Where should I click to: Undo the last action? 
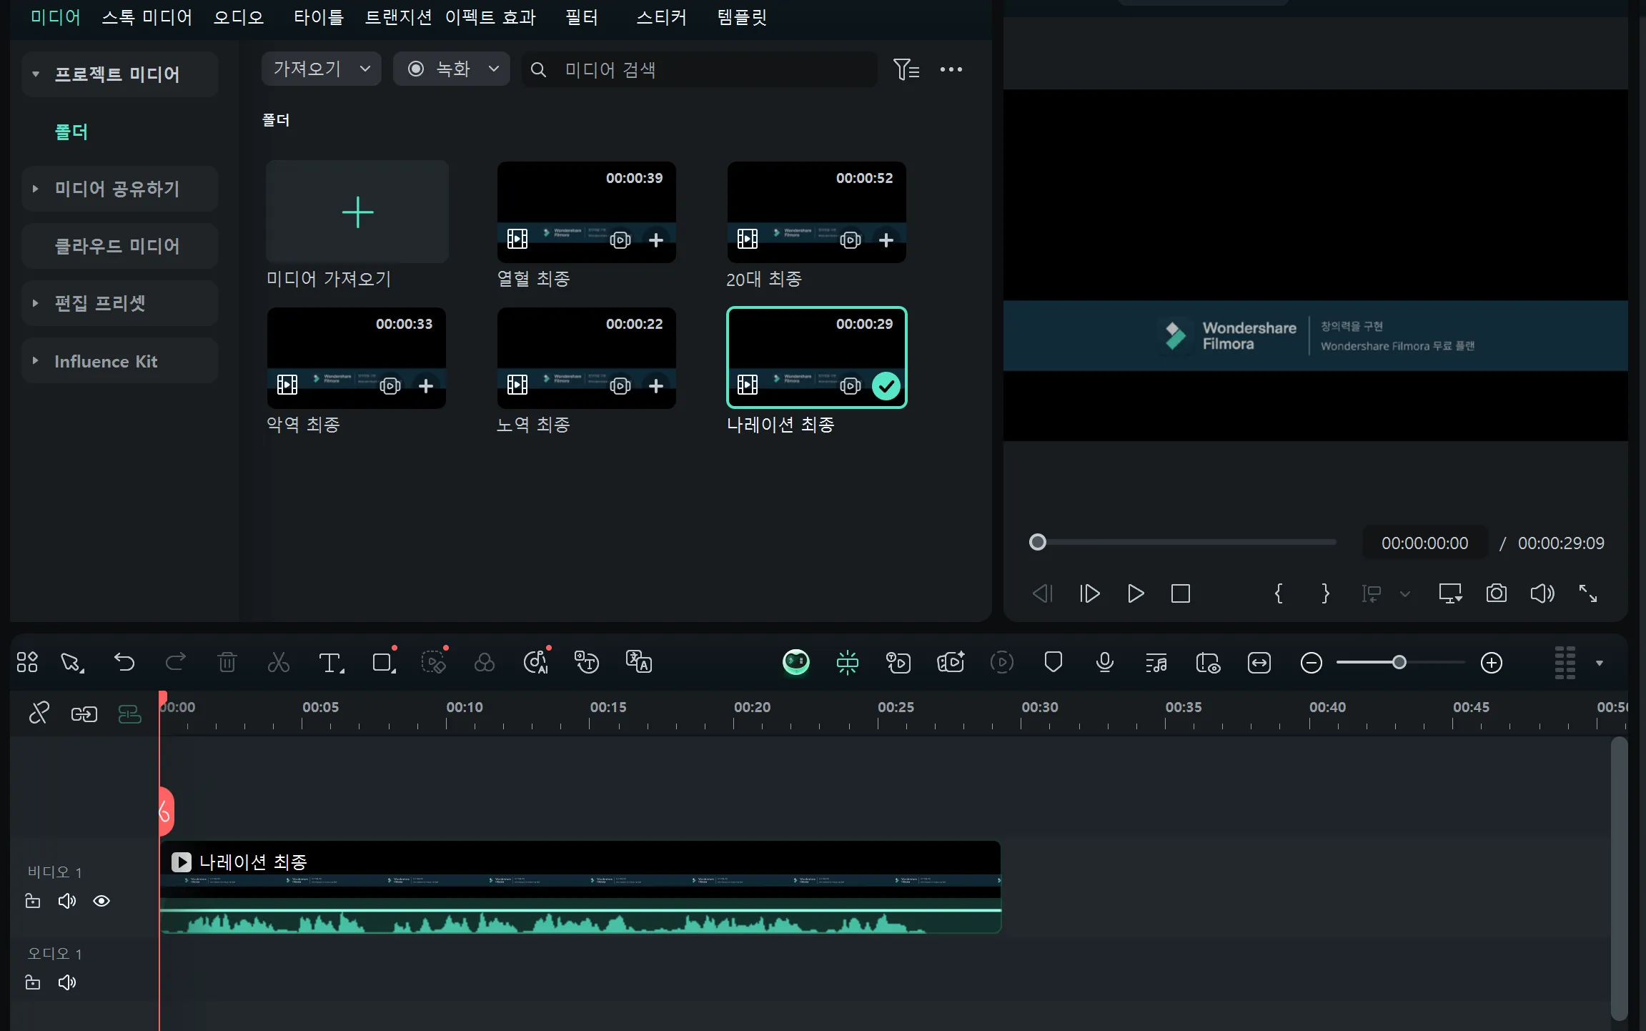(124, 663)
